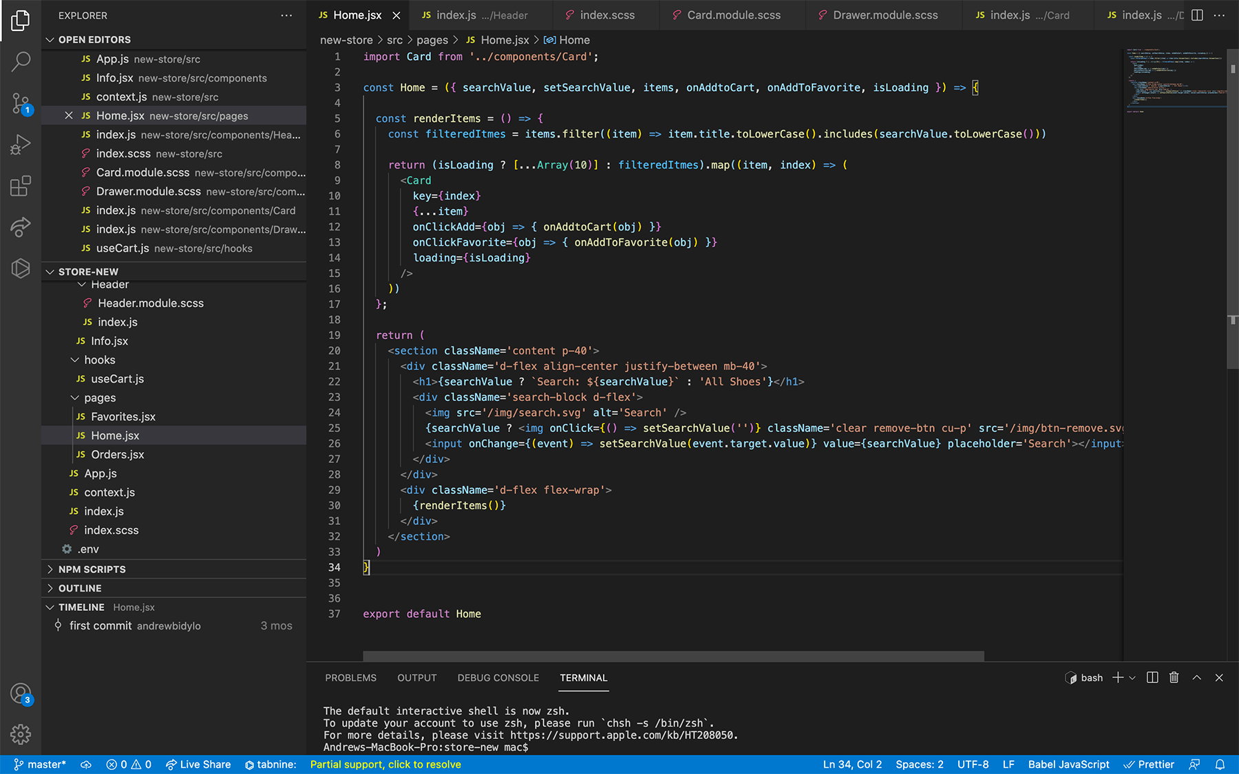The height and width of the screenshot is (774, 1239).
Task: Close Home.jsx in Open Editors list
Action: [69, 116]
